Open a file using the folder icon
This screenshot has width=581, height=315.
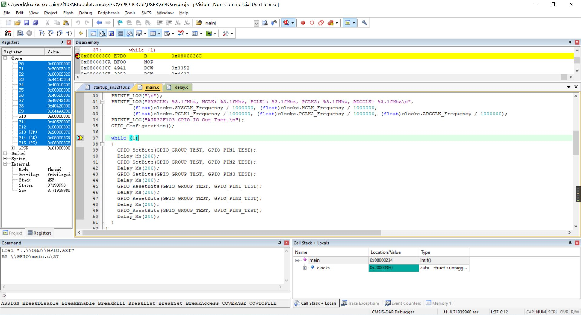[18, 23]
